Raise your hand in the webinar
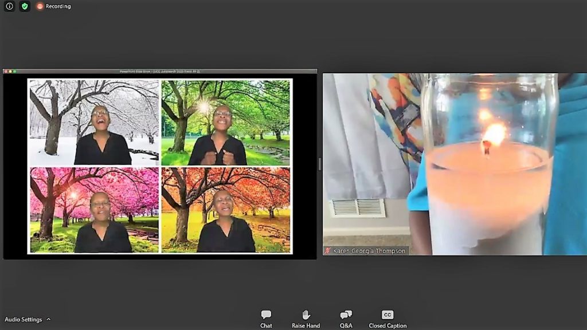 coord(306,319)
